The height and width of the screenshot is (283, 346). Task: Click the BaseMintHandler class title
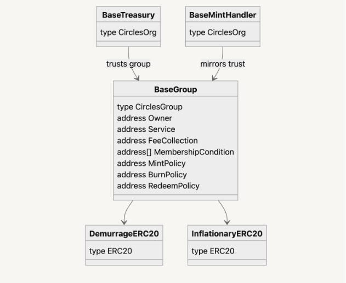click(223, 15)
